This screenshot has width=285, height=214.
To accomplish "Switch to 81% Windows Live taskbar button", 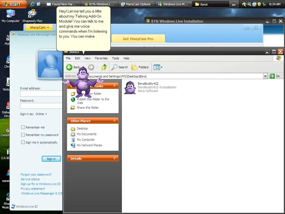I will click(x=99, y=4).
